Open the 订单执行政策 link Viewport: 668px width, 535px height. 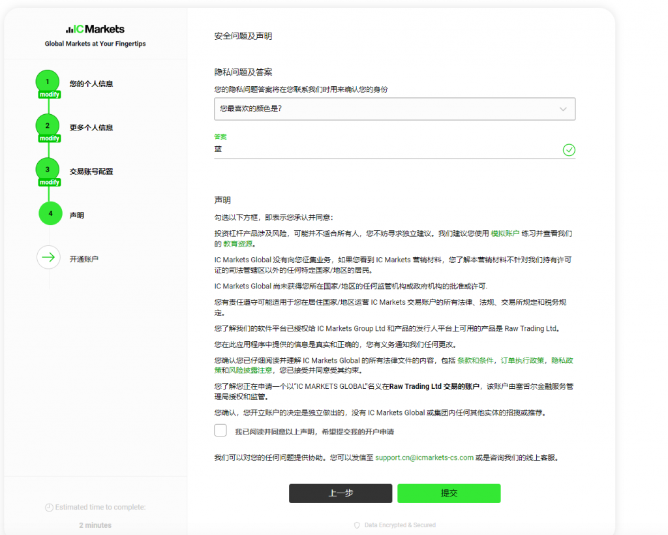point(522,360)
